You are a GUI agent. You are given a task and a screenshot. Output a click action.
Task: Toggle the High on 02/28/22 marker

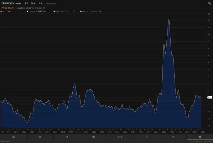(x=54, y=11)
